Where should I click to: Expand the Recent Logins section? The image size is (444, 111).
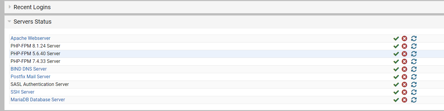tap(32, 7)
